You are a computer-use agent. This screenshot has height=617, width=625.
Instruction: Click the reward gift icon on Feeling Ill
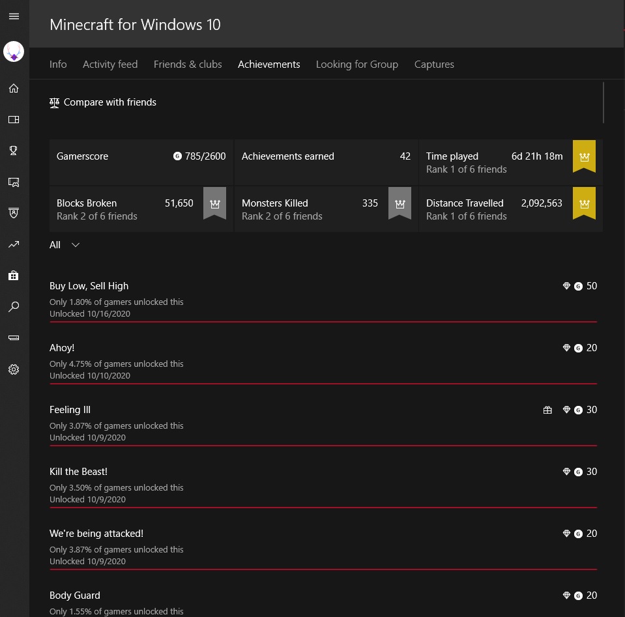click(x=547, y=410)
